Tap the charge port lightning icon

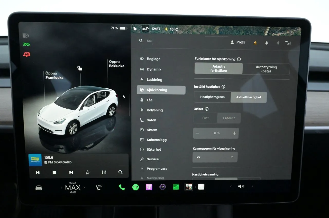point(124,97)
